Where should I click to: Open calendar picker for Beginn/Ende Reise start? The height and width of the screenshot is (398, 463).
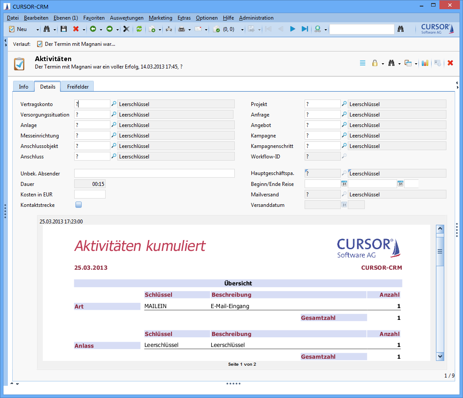(344, 184)
